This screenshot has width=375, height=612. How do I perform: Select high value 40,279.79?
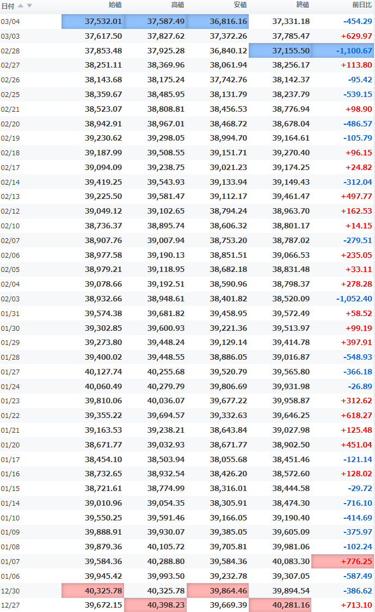(165, 386)
